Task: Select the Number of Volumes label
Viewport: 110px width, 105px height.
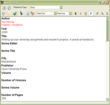Action: (14, 80)
